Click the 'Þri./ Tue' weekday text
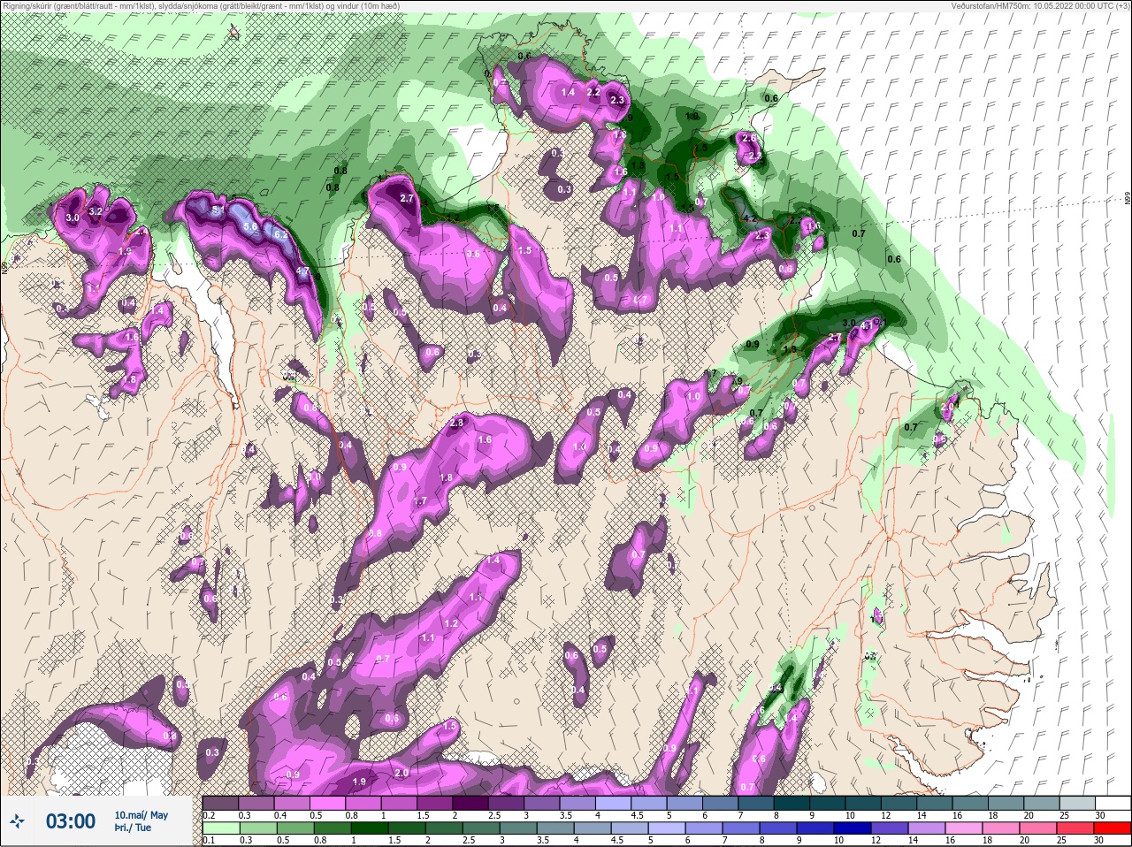The height and width of the screenshot is (847, 1132). pyautogui.click(x=132, y=828)
